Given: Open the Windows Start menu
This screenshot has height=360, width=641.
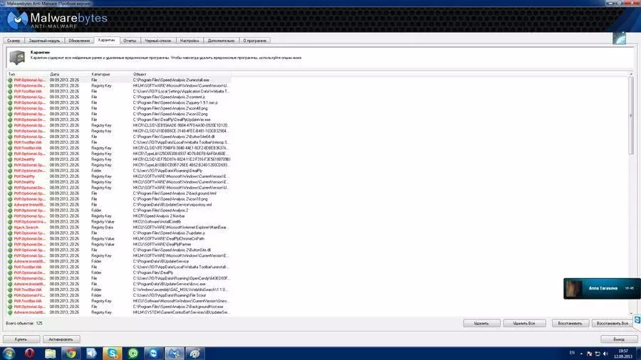Looking at the screenshot, I should point(9,353).
